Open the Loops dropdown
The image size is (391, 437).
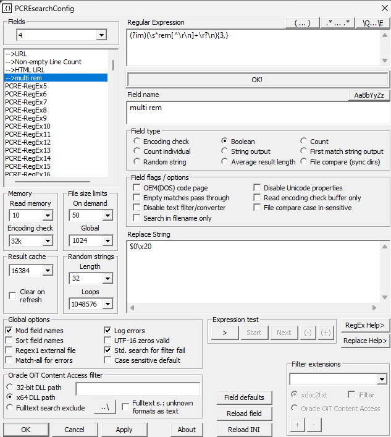[x=107, y=304]
